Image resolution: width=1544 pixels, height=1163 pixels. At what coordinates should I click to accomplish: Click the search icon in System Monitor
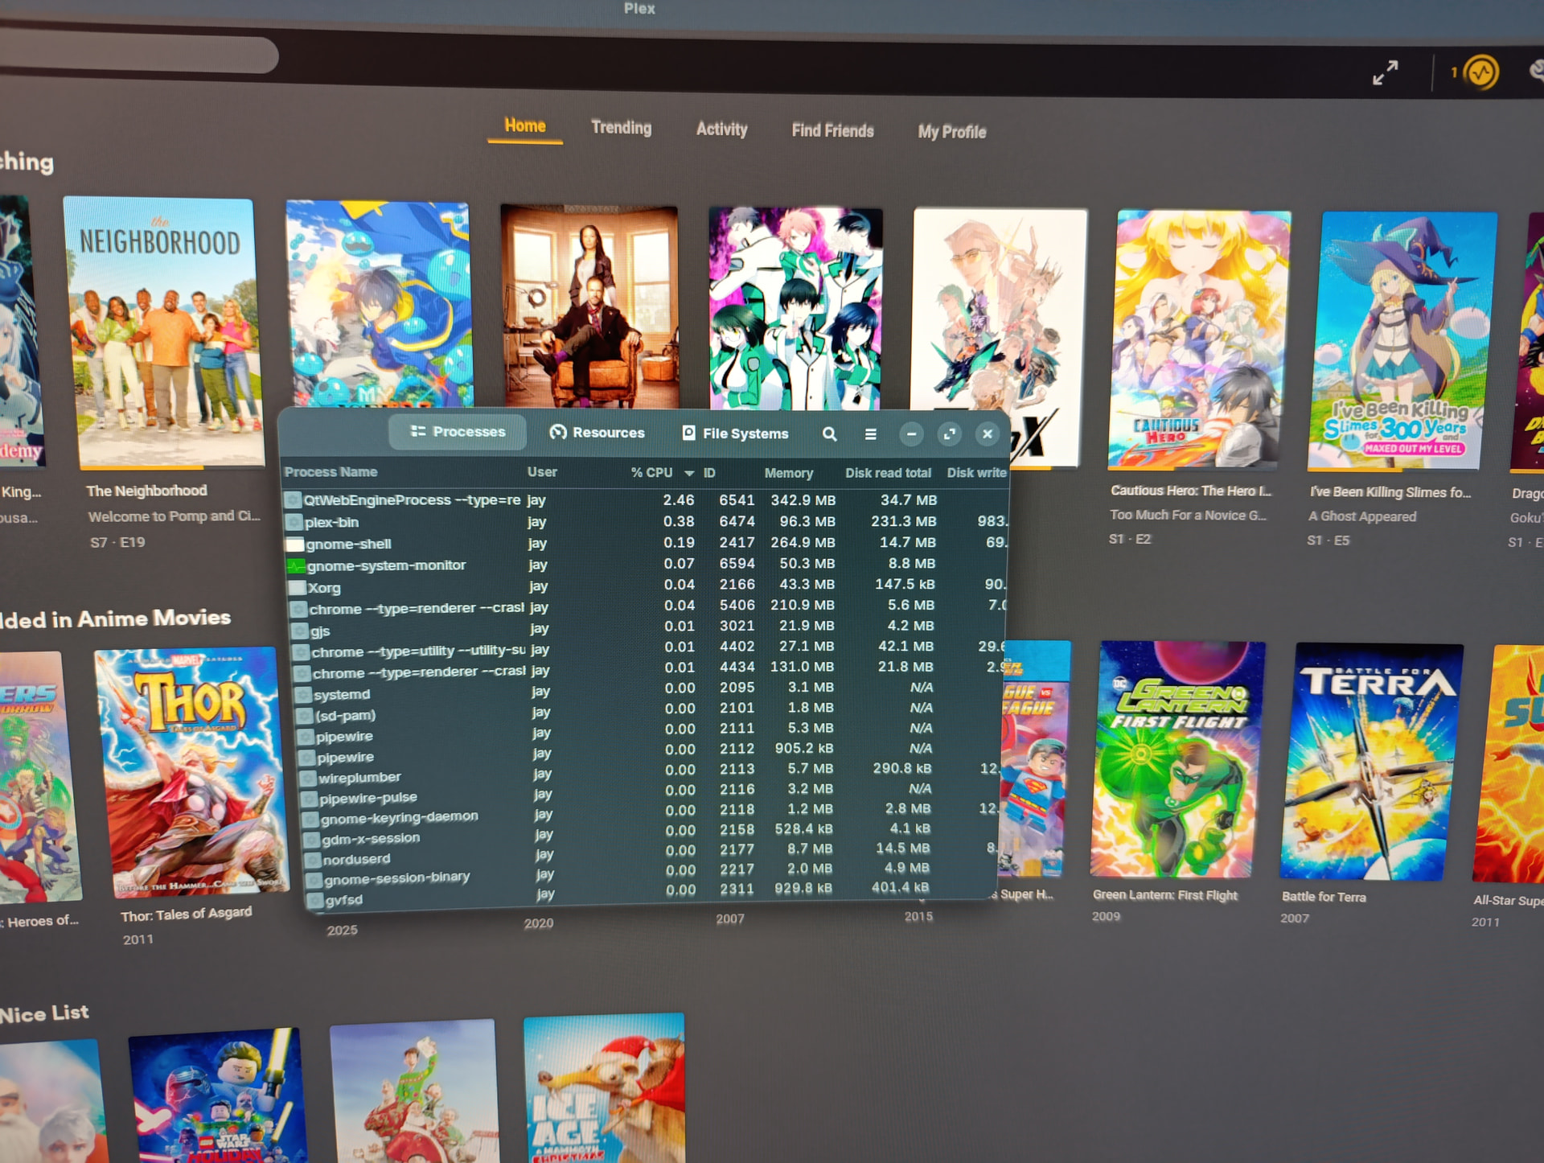(829, 434)
